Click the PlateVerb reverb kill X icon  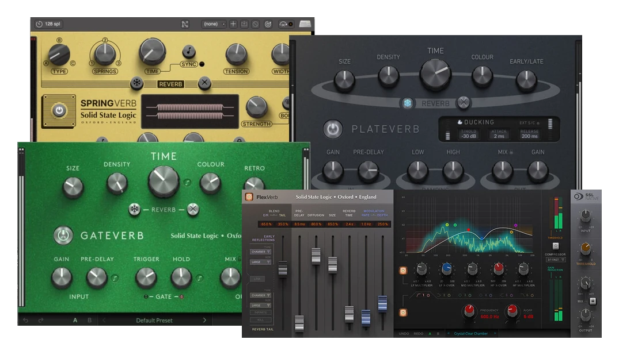pos(463,102)
